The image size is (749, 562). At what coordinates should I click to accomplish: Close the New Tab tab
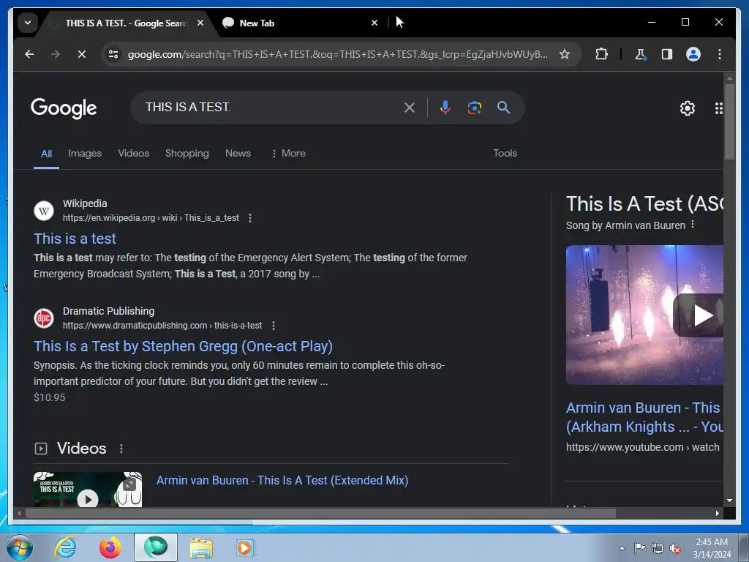(374, 23)
